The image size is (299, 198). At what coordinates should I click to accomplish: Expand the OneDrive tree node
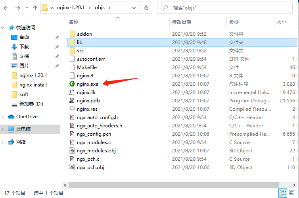[3, 117]
